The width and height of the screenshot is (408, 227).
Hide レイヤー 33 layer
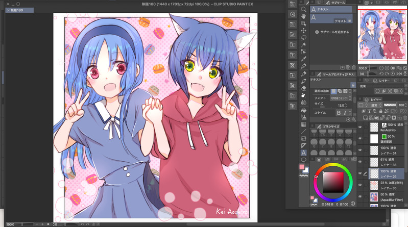point(360,162)
